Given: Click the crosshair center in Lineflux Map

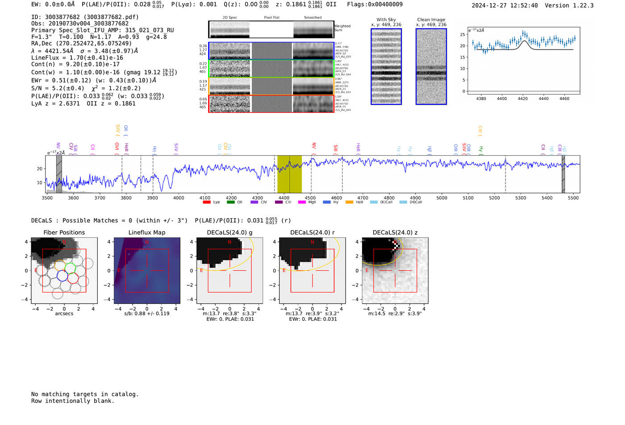Looking at the screenshot, I should pos(147,271).
